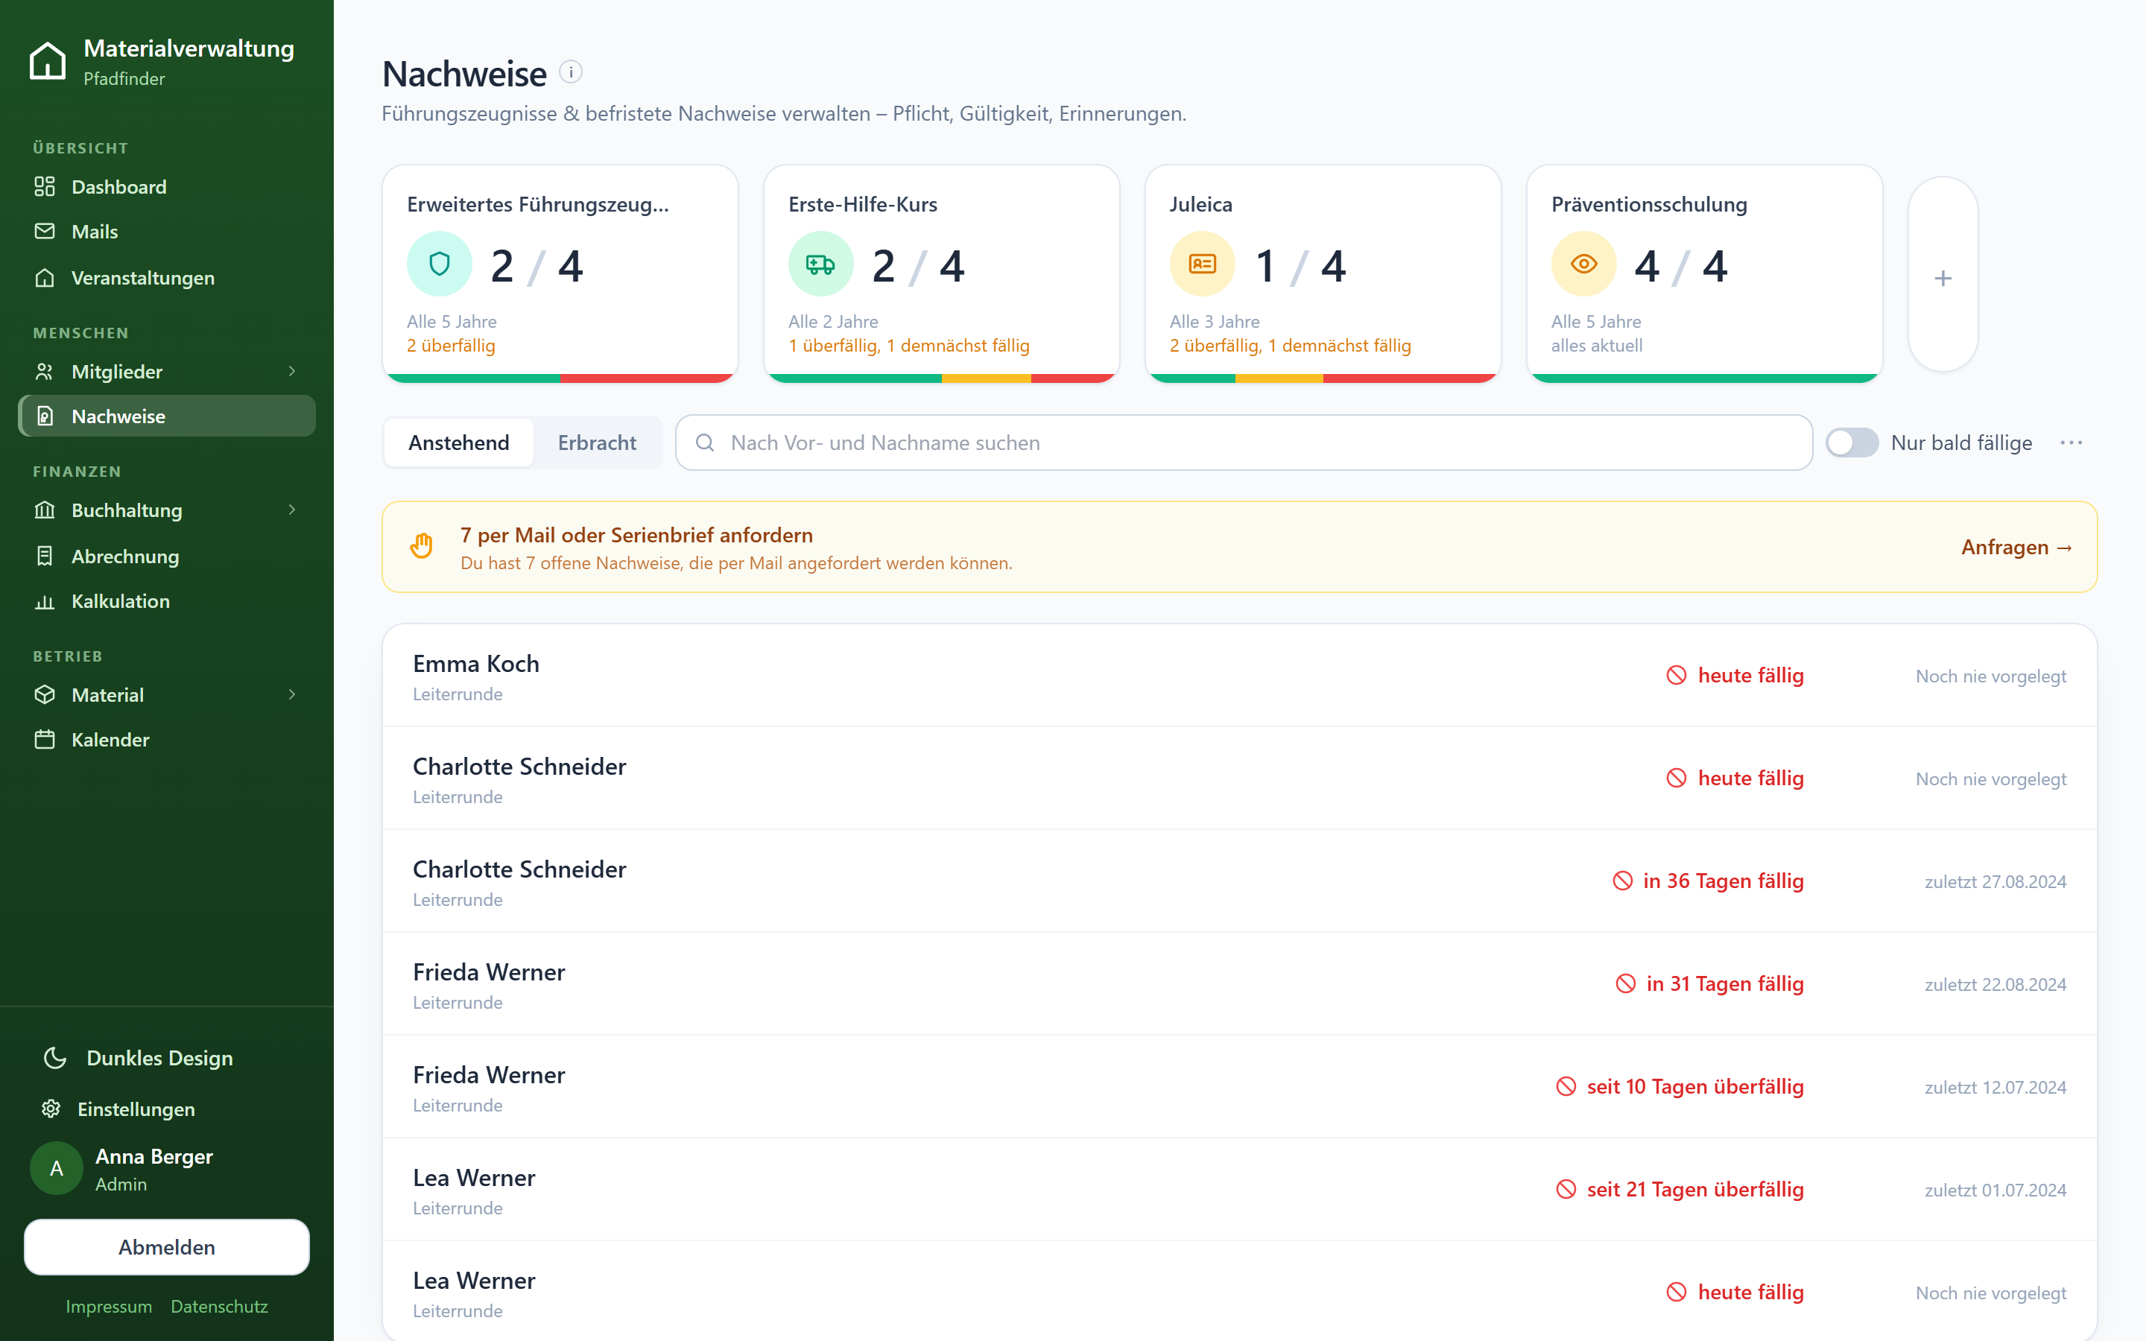Image resolution: width=2146 pixels, height=1341 pixels.
Task: Switch to the Erbracht tab
Action: [597, 443]
